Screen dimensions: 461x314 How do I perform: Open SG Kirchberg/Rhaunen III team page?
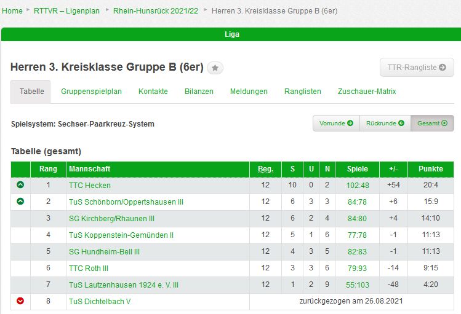111,218
